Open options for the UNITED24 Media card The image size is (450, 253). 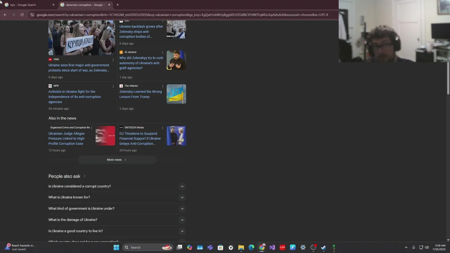point(162,128)
